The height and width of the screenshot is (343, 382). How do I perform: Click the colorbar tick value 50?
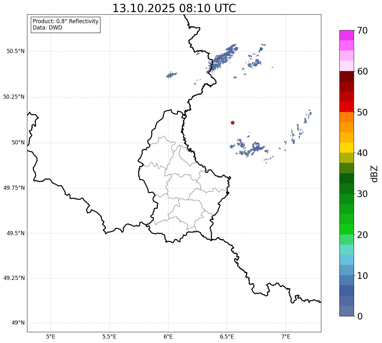point(362,112)
